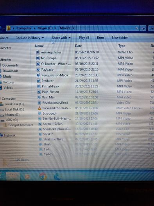Select the RevolutionaryRoad video clip icon

coord(39,102)
